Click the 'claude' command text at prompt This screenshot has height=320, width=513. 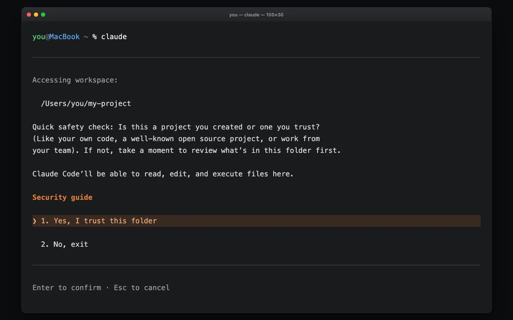pos(114,37)
